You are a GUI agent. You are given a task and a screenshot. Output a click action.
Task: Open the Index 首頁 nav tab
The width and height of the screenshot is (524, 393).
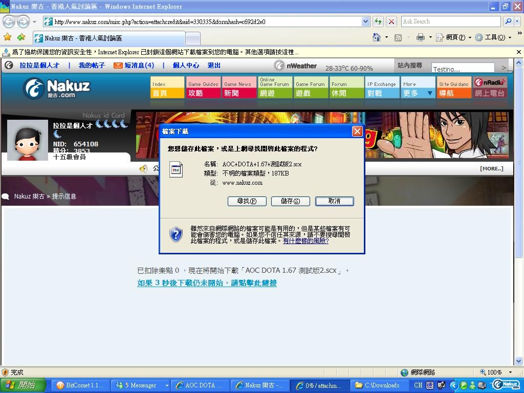pyautogui.click(x=167, y=88)
